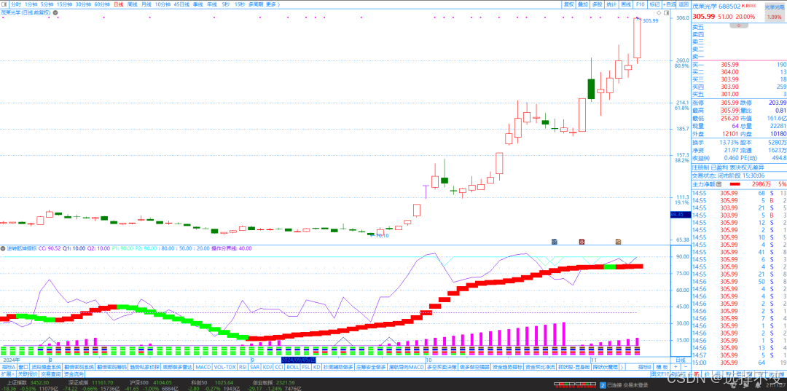Image resolution: width=787 pixels, height=391 pixels.
Task: Click the 复权 toolbar button
Action: tap(568, 4)
